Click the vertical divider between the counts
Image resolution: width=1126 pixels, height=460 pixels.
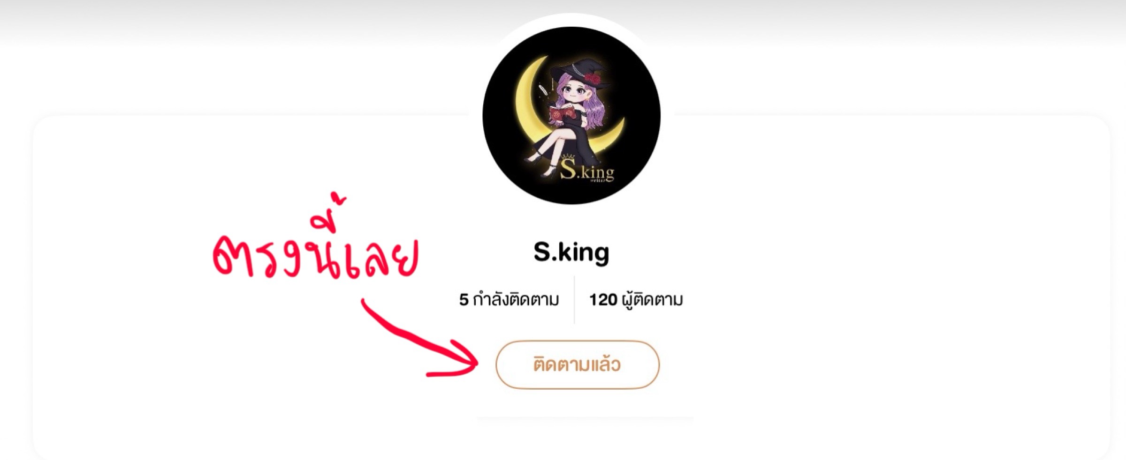574,300
